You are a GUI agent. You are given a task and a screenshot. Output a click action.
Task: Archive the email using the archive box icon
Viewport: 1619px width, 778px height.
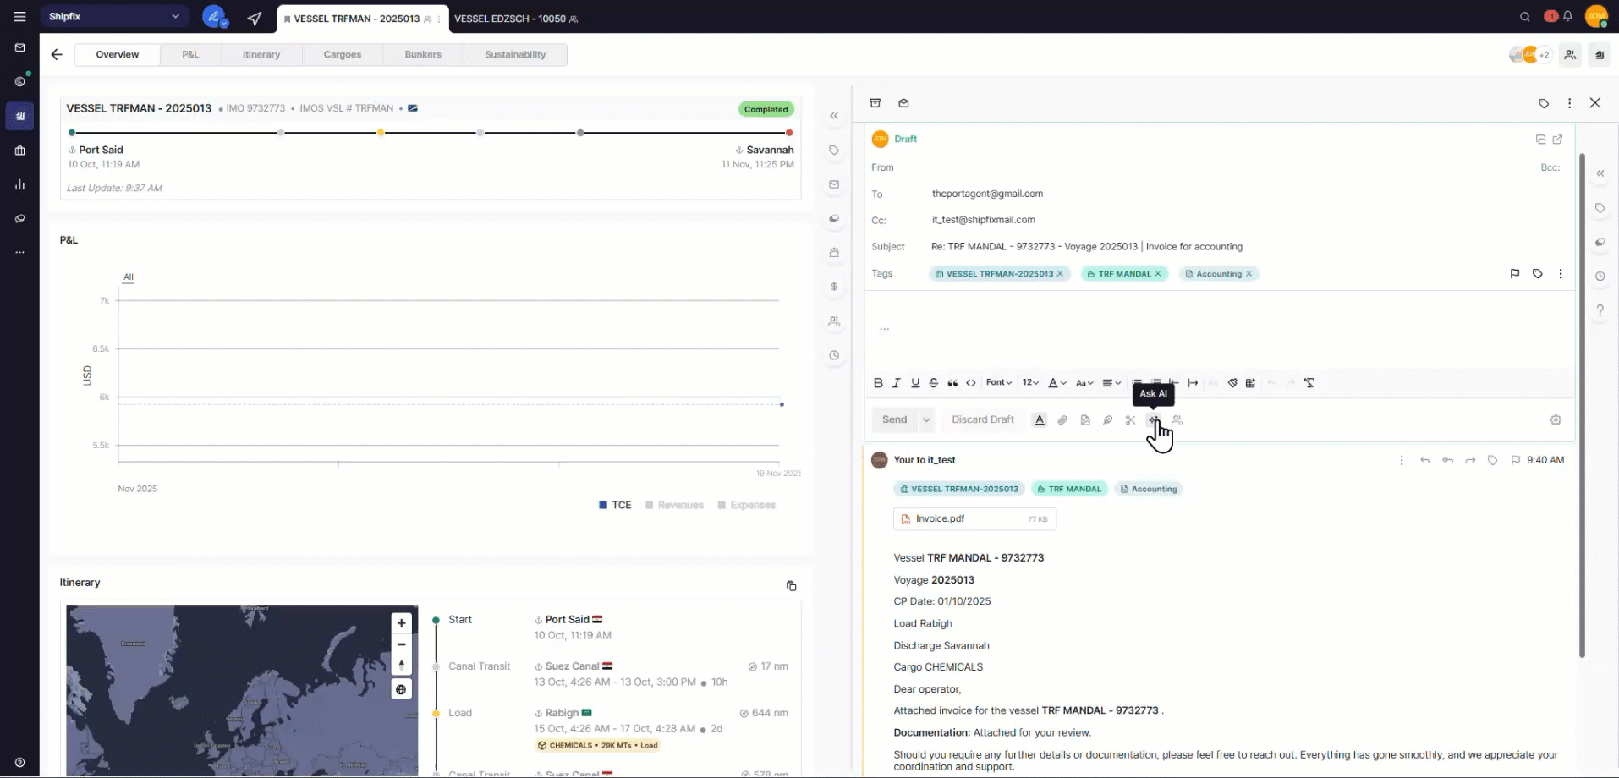pyautogui.click(x=875, y=103)
